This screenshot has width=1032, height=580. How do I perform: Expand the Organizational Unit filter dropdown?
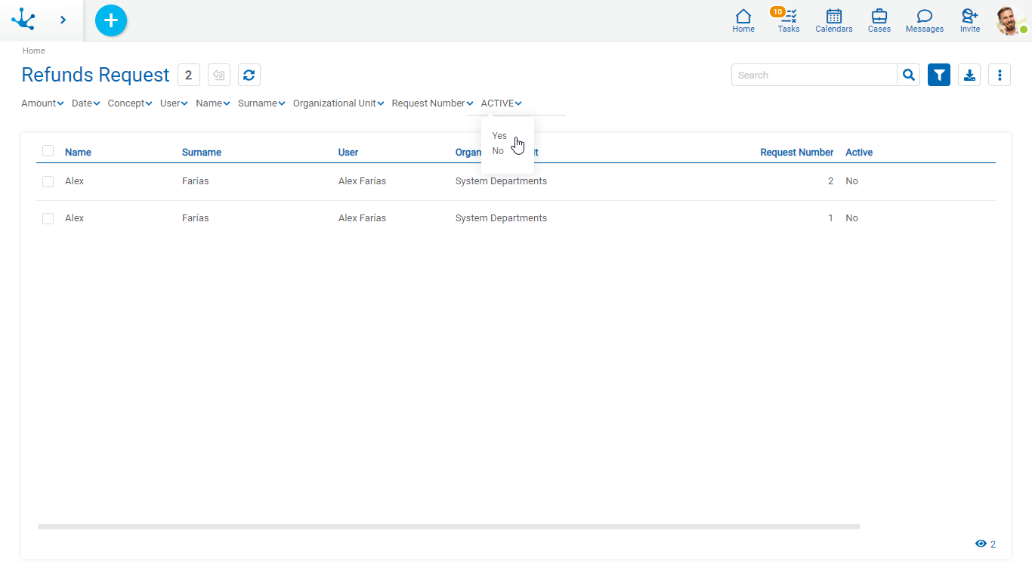[338, 103]
